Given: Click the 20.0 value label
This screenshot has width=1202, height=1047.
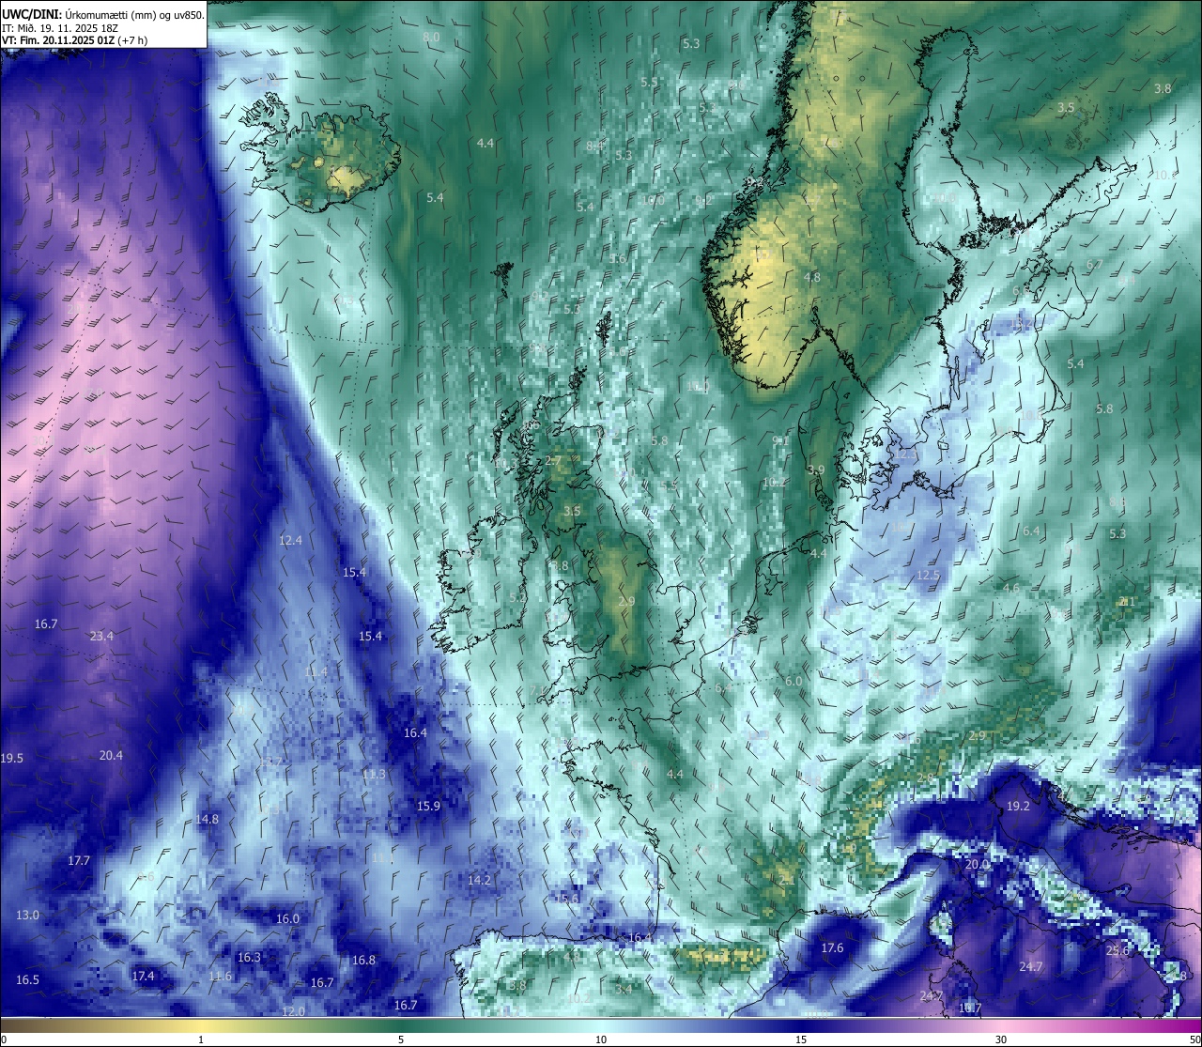Looking at the screenshot, I should pos(977,865).
